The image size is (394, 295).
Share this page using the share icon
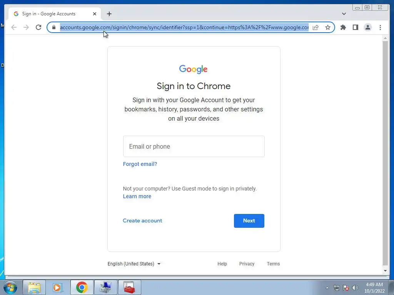[316, 27]
